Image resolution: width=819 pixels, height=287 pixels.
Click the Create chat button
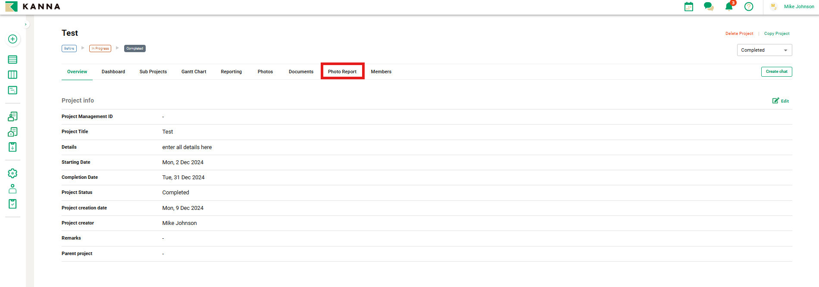pos(776,72)
